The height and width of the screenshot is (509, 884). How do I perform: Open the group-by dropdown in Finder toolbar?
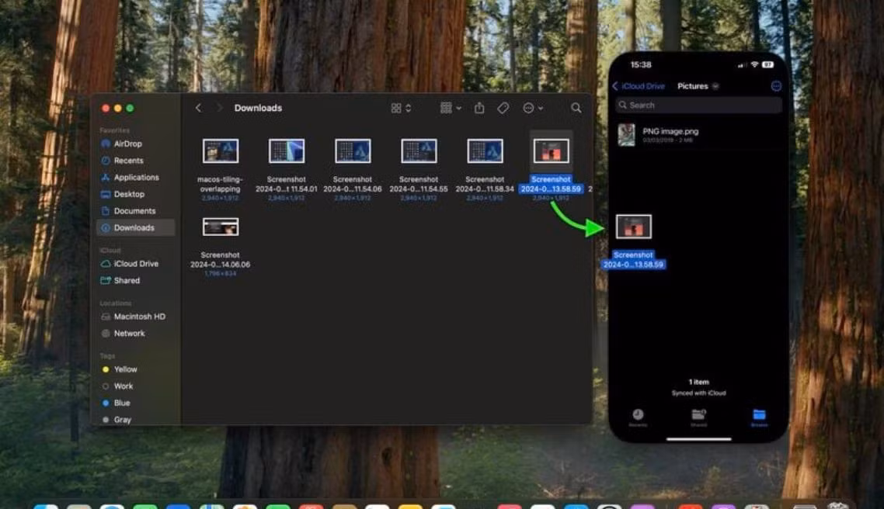(x=451, y=108)
